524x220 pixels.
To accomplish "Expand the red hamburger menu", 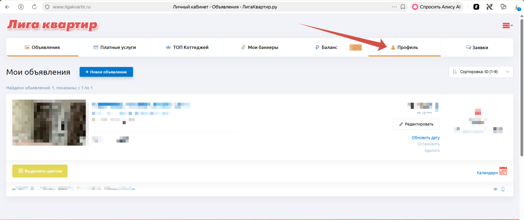I will coord(508,26).
